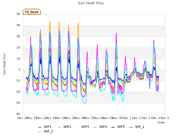Click the SHF_1 legend label
The height and width of the screenshot is (137, 182).
coord(140,127)
